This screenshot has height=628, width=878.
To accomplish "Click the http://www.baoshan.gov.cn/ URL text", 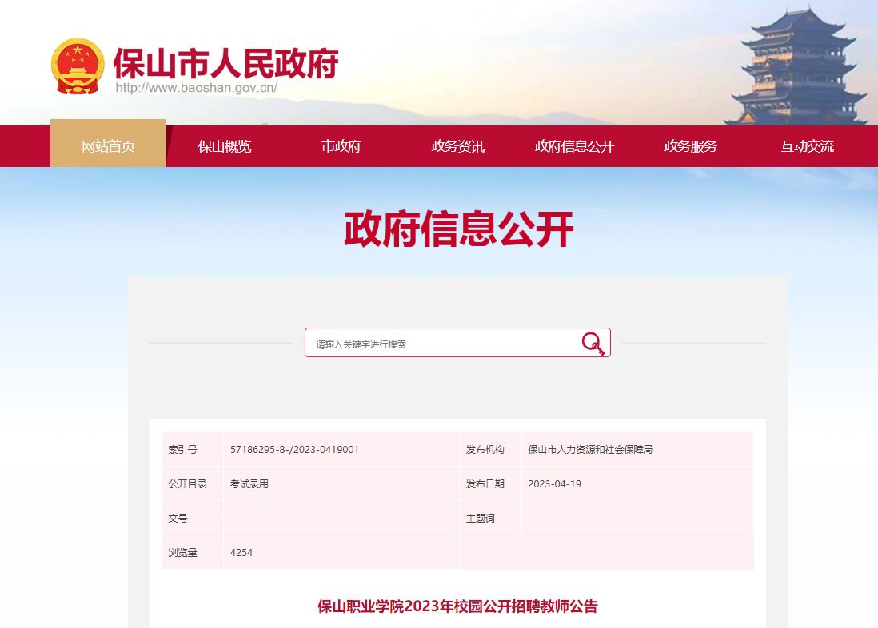I will [x=196, y=88].
